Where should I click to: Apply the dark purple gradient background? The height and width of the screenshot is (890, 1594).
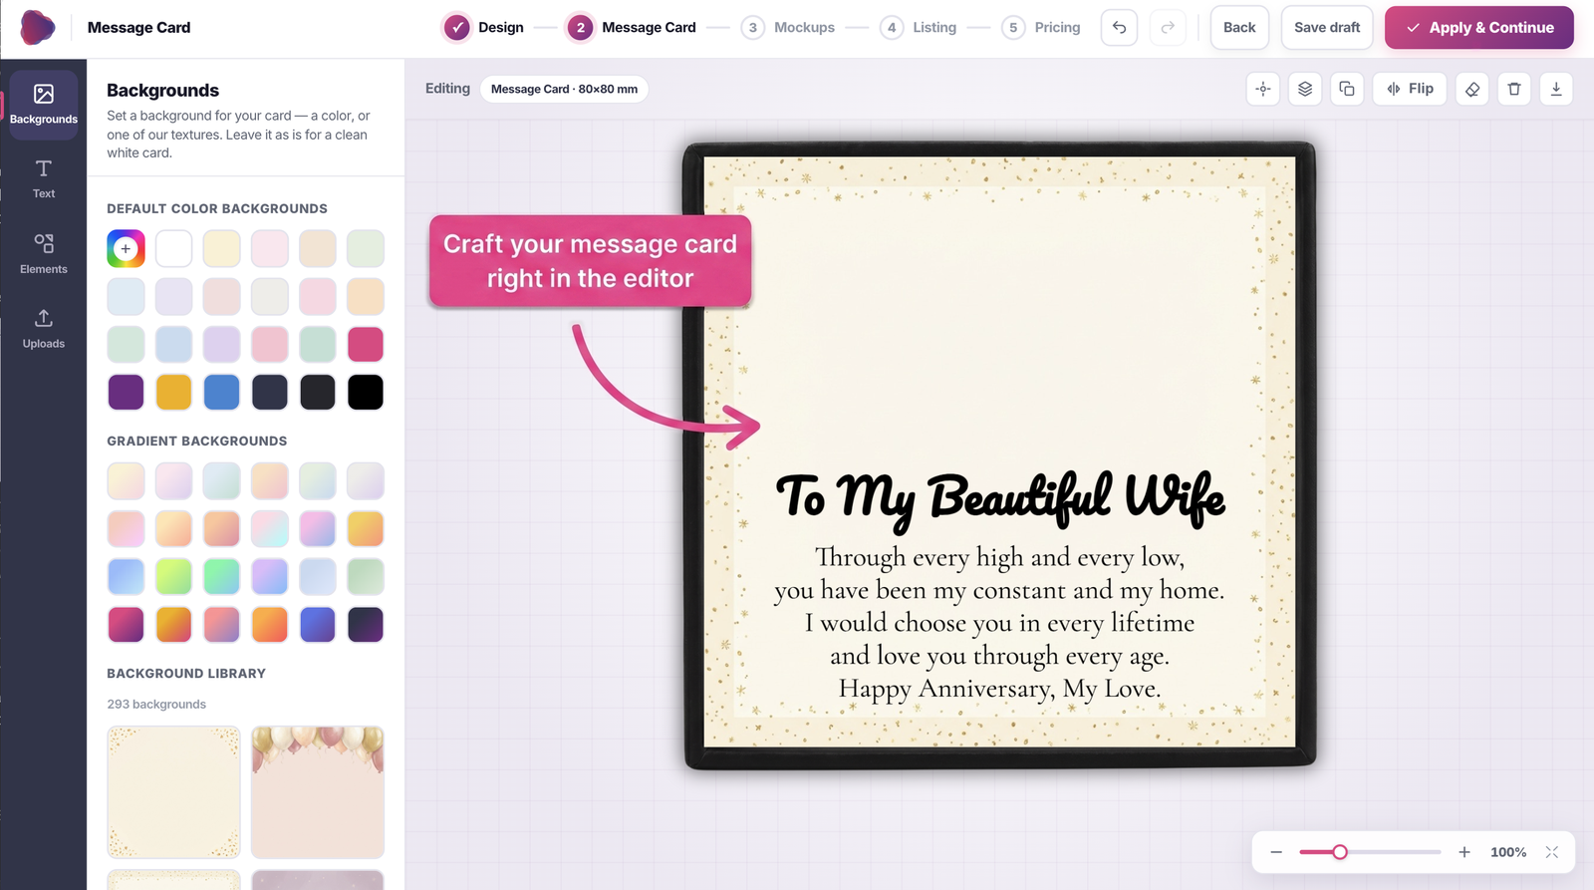coord(366,624)
